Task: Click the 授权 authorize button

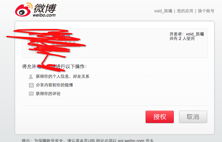Action: click(160, 117)
